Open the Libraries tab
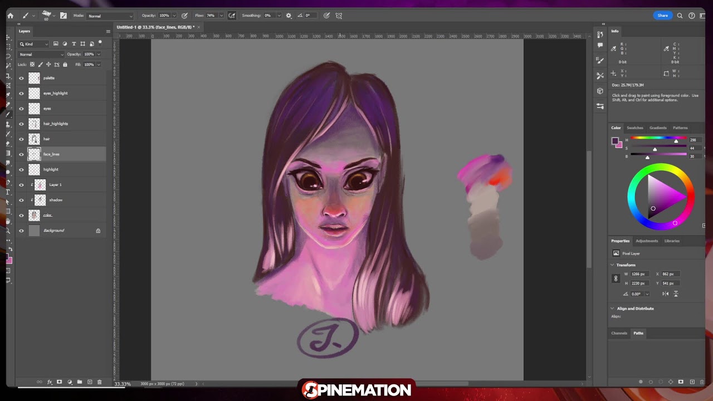This screenshot has width=713, height=401. click(x=672, y=241)
